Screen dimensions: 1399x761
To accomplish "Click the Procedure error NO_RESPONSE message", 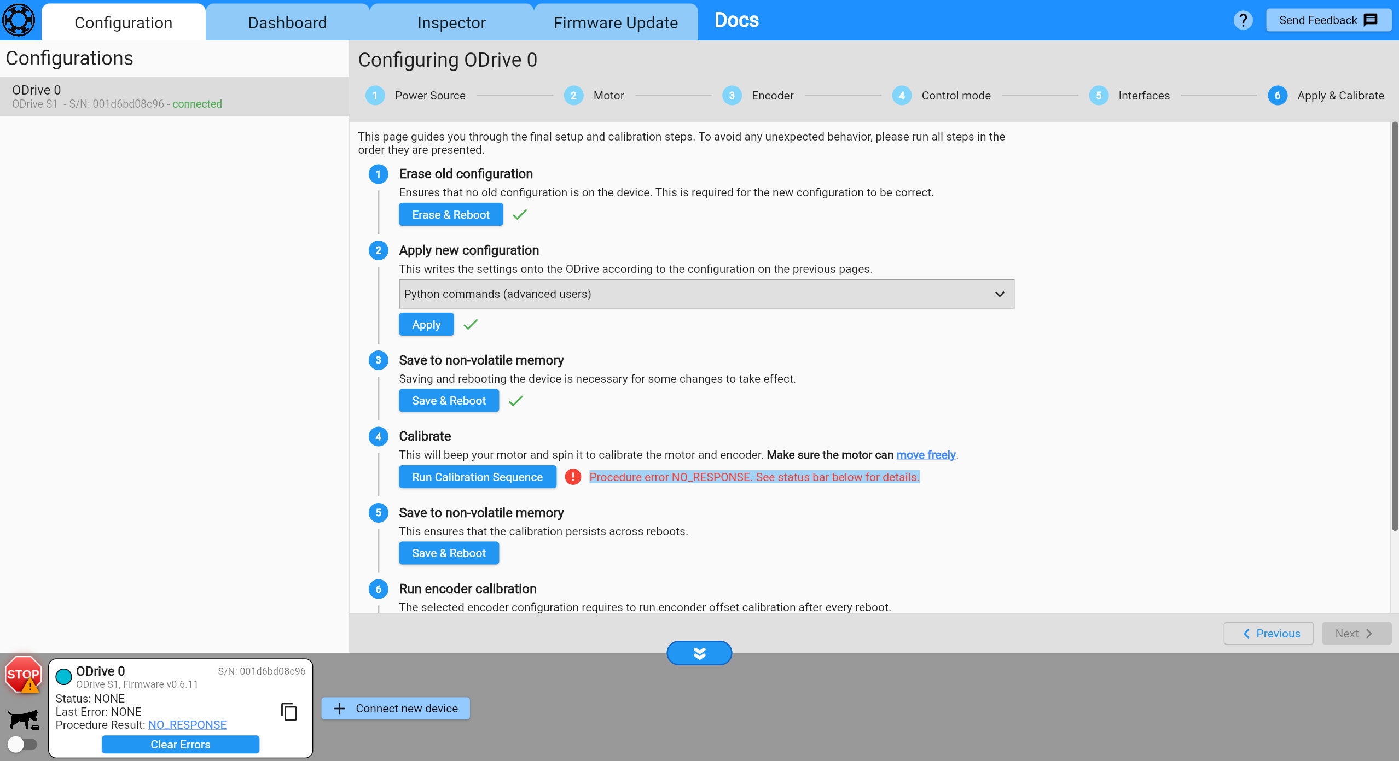I will pyautogui.click(x=754, y=477).
